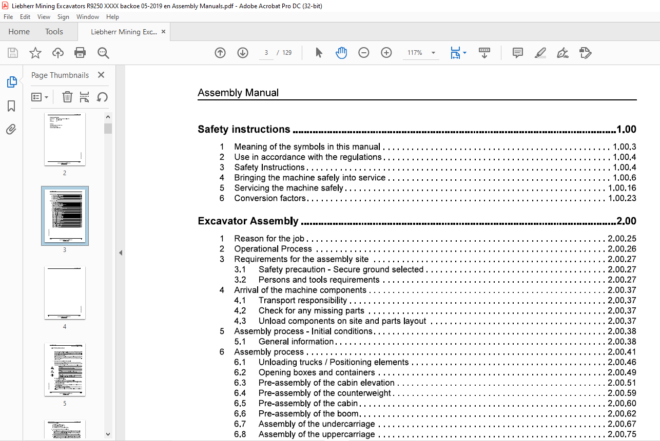660x441 pixels.
Task: Go to next page arrow
Action: (243, 53)
